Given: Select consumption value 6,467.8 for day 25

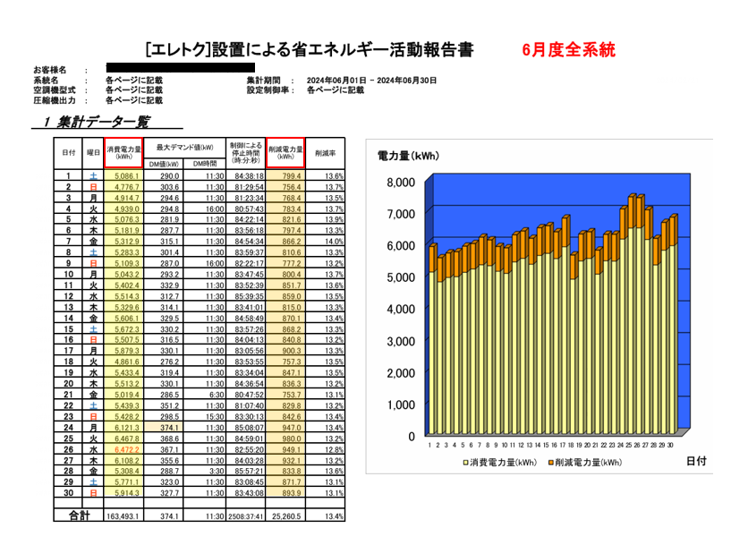Looking at the screenshot, I should pos(127,439).
